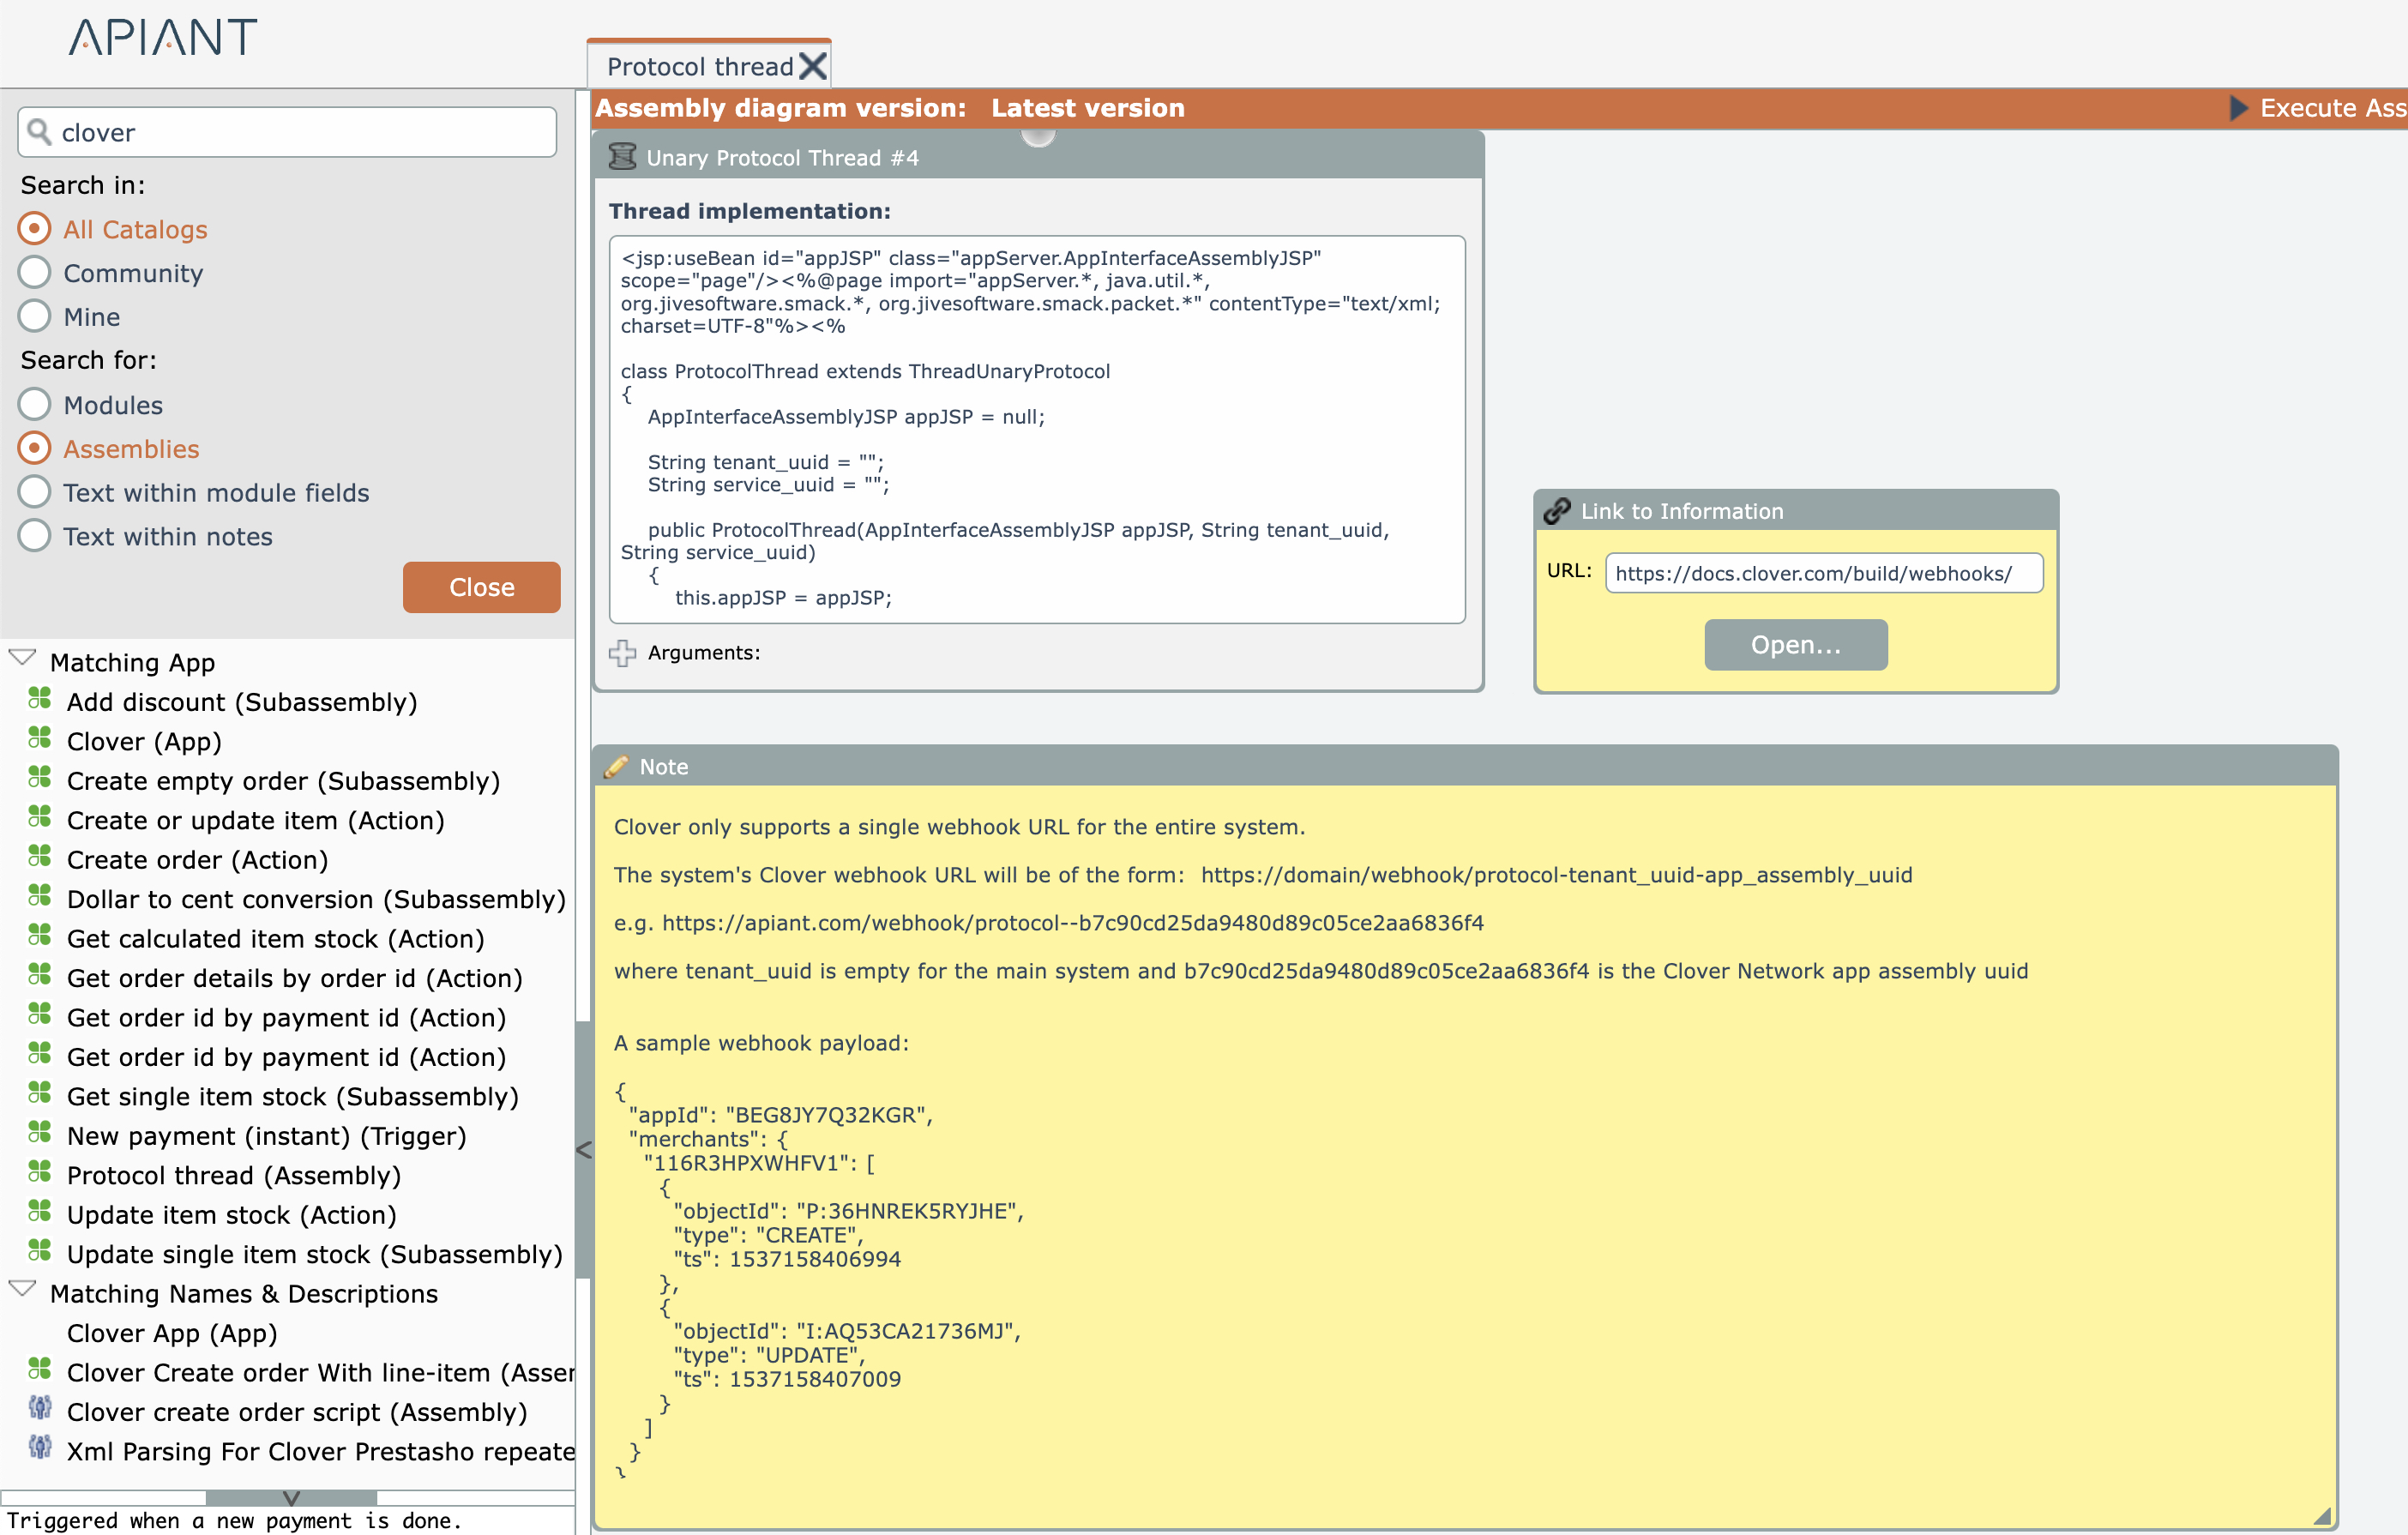2408x1535 pixels.
Task: Click the orange Close button
Action: point(481,587)
